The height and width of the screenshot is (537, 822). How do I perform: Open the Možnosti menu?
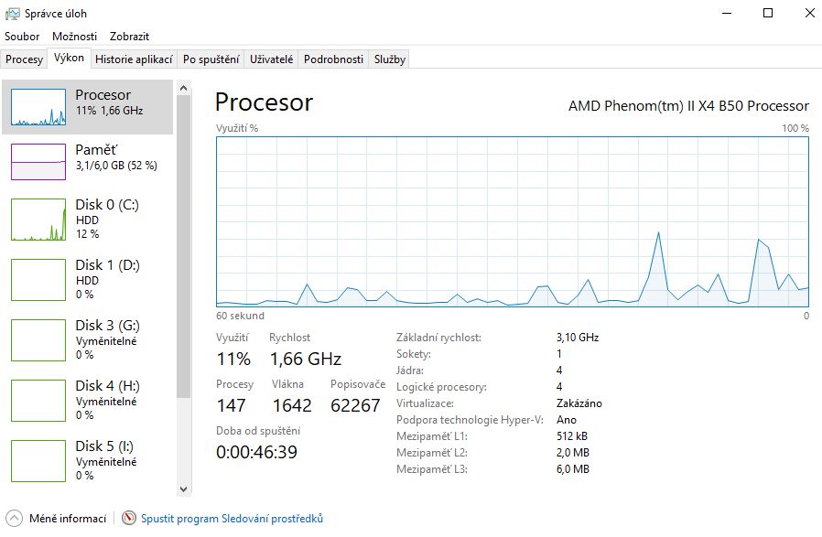pyautogui.click(x=74, y=37)
